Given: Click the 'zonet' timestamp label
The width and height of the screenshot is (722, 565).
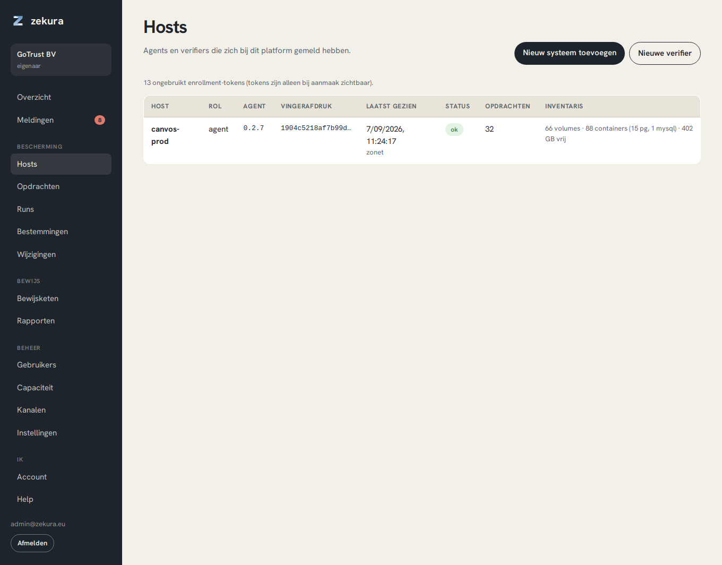Looking at the screenshot, I should 375,152.
